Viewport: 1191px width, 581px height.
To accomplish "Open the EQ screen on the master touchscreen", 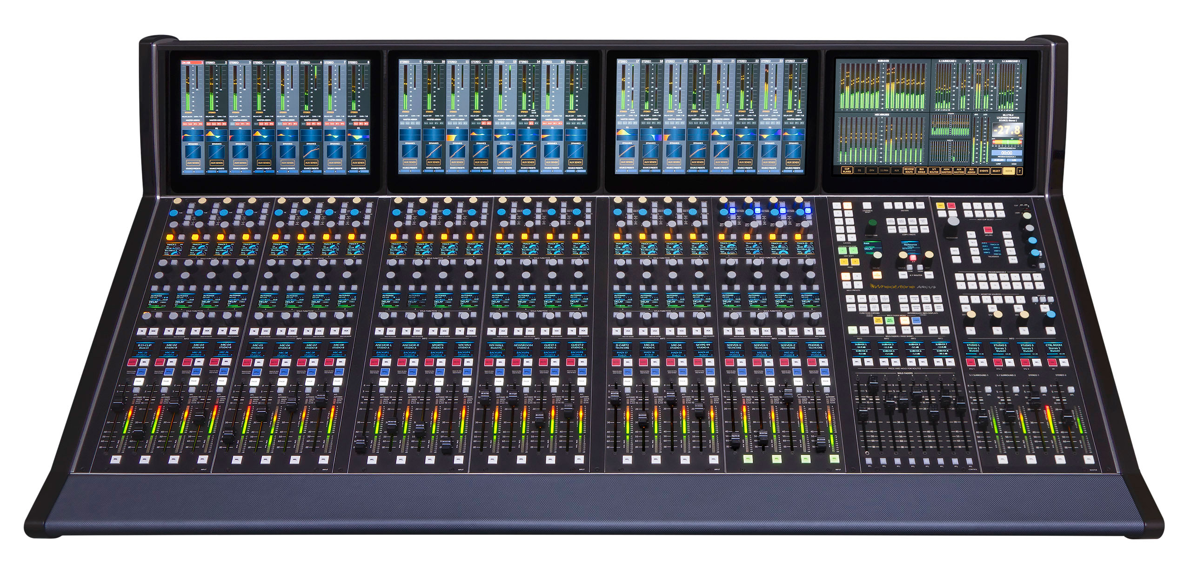I will [x=859, y=171].
